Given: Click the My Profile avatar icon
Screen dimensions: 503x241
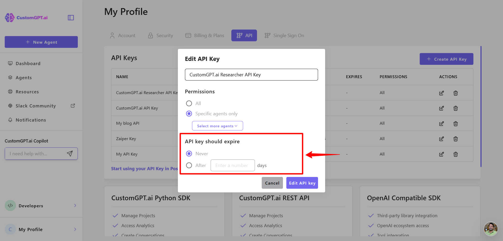Looking at the screenshot, I should pyautogui.click(x=10, y=229).
